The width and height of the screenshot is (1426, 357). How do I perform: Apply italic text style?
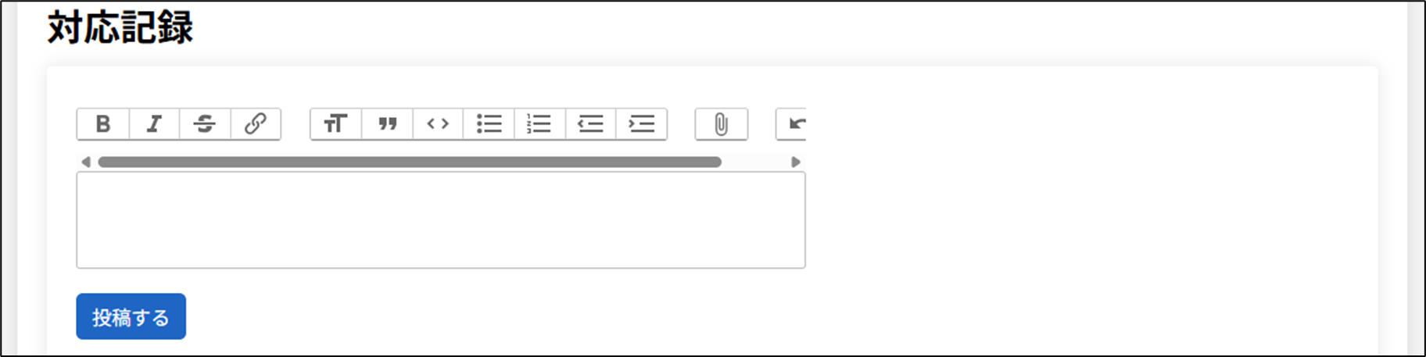coord(154,124)
